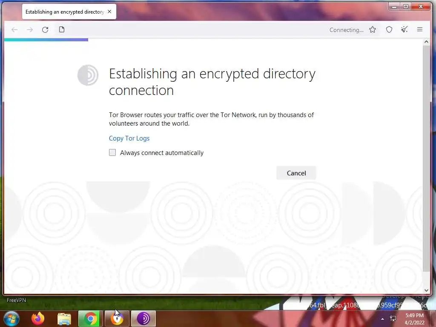
Task: Click the vertical scrollbar thumb
Action: [426, 158]
